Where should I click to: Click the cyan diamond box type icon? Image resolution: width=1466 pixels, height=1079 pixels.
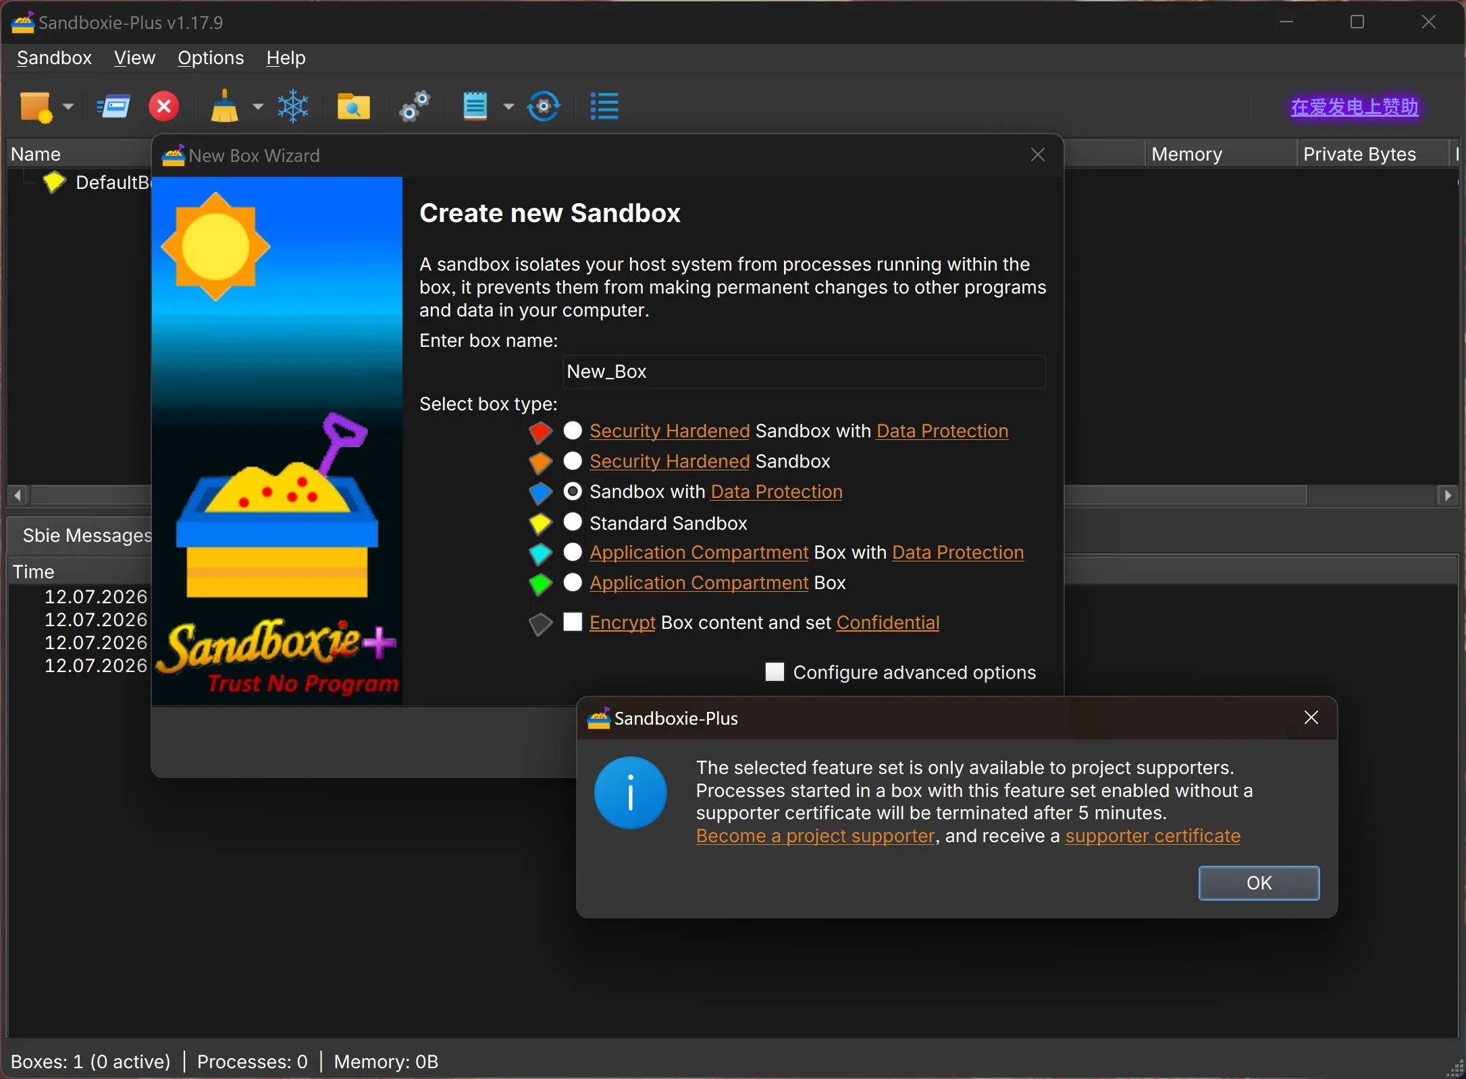pyautogui.click(x=540, y=553)
